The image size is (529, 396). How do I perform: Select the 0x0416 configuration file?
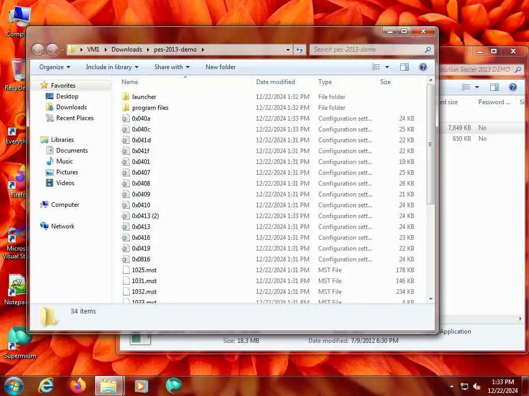point(141,237)
